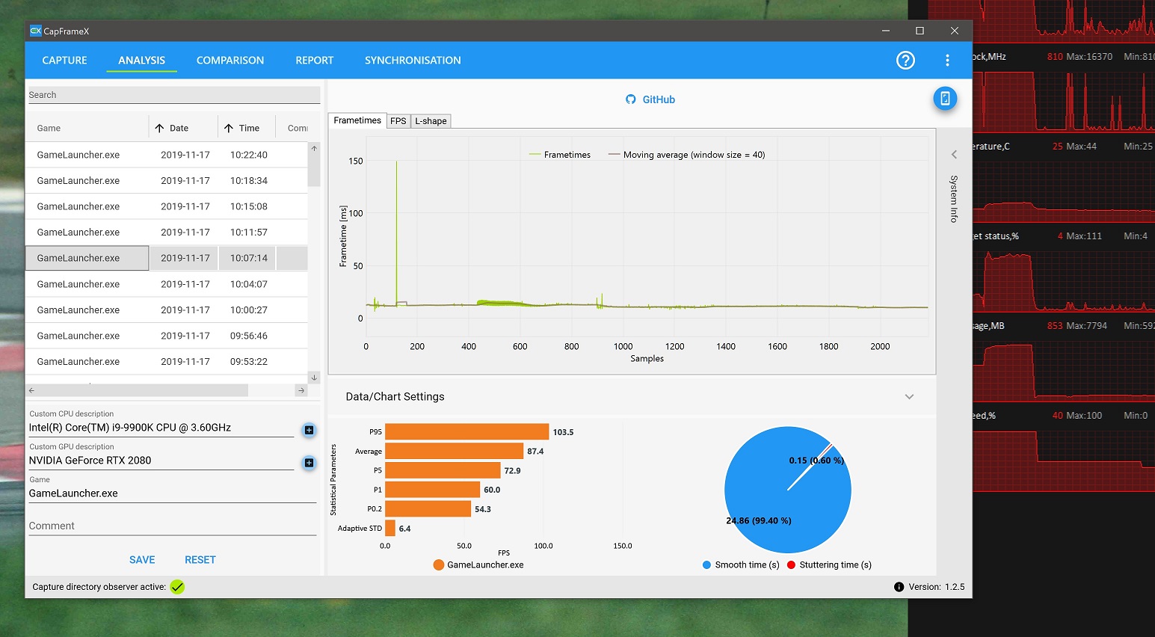This screenshot has height=637, width=1155.
Task: Switch to the L-shape chart tab
Action: [x=431, y=121]
